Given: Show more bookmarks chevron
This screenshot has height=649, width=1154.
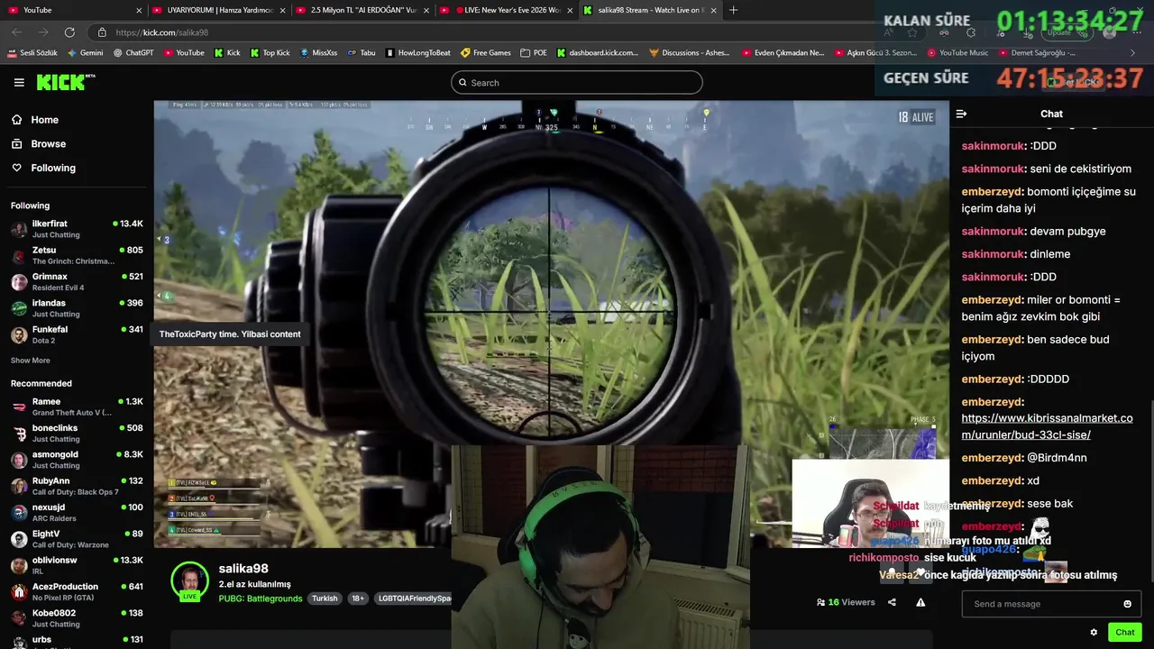Looking at the screenshot, I should pyautogui.click(x=1133, y=53).
